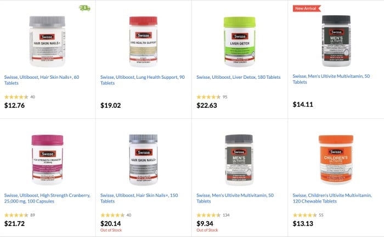This screenshot has width=384, height=237.
Task: Open Swisse Ultiboost Liver Detox 180 Tablets link
Action: tap(238, 77)
